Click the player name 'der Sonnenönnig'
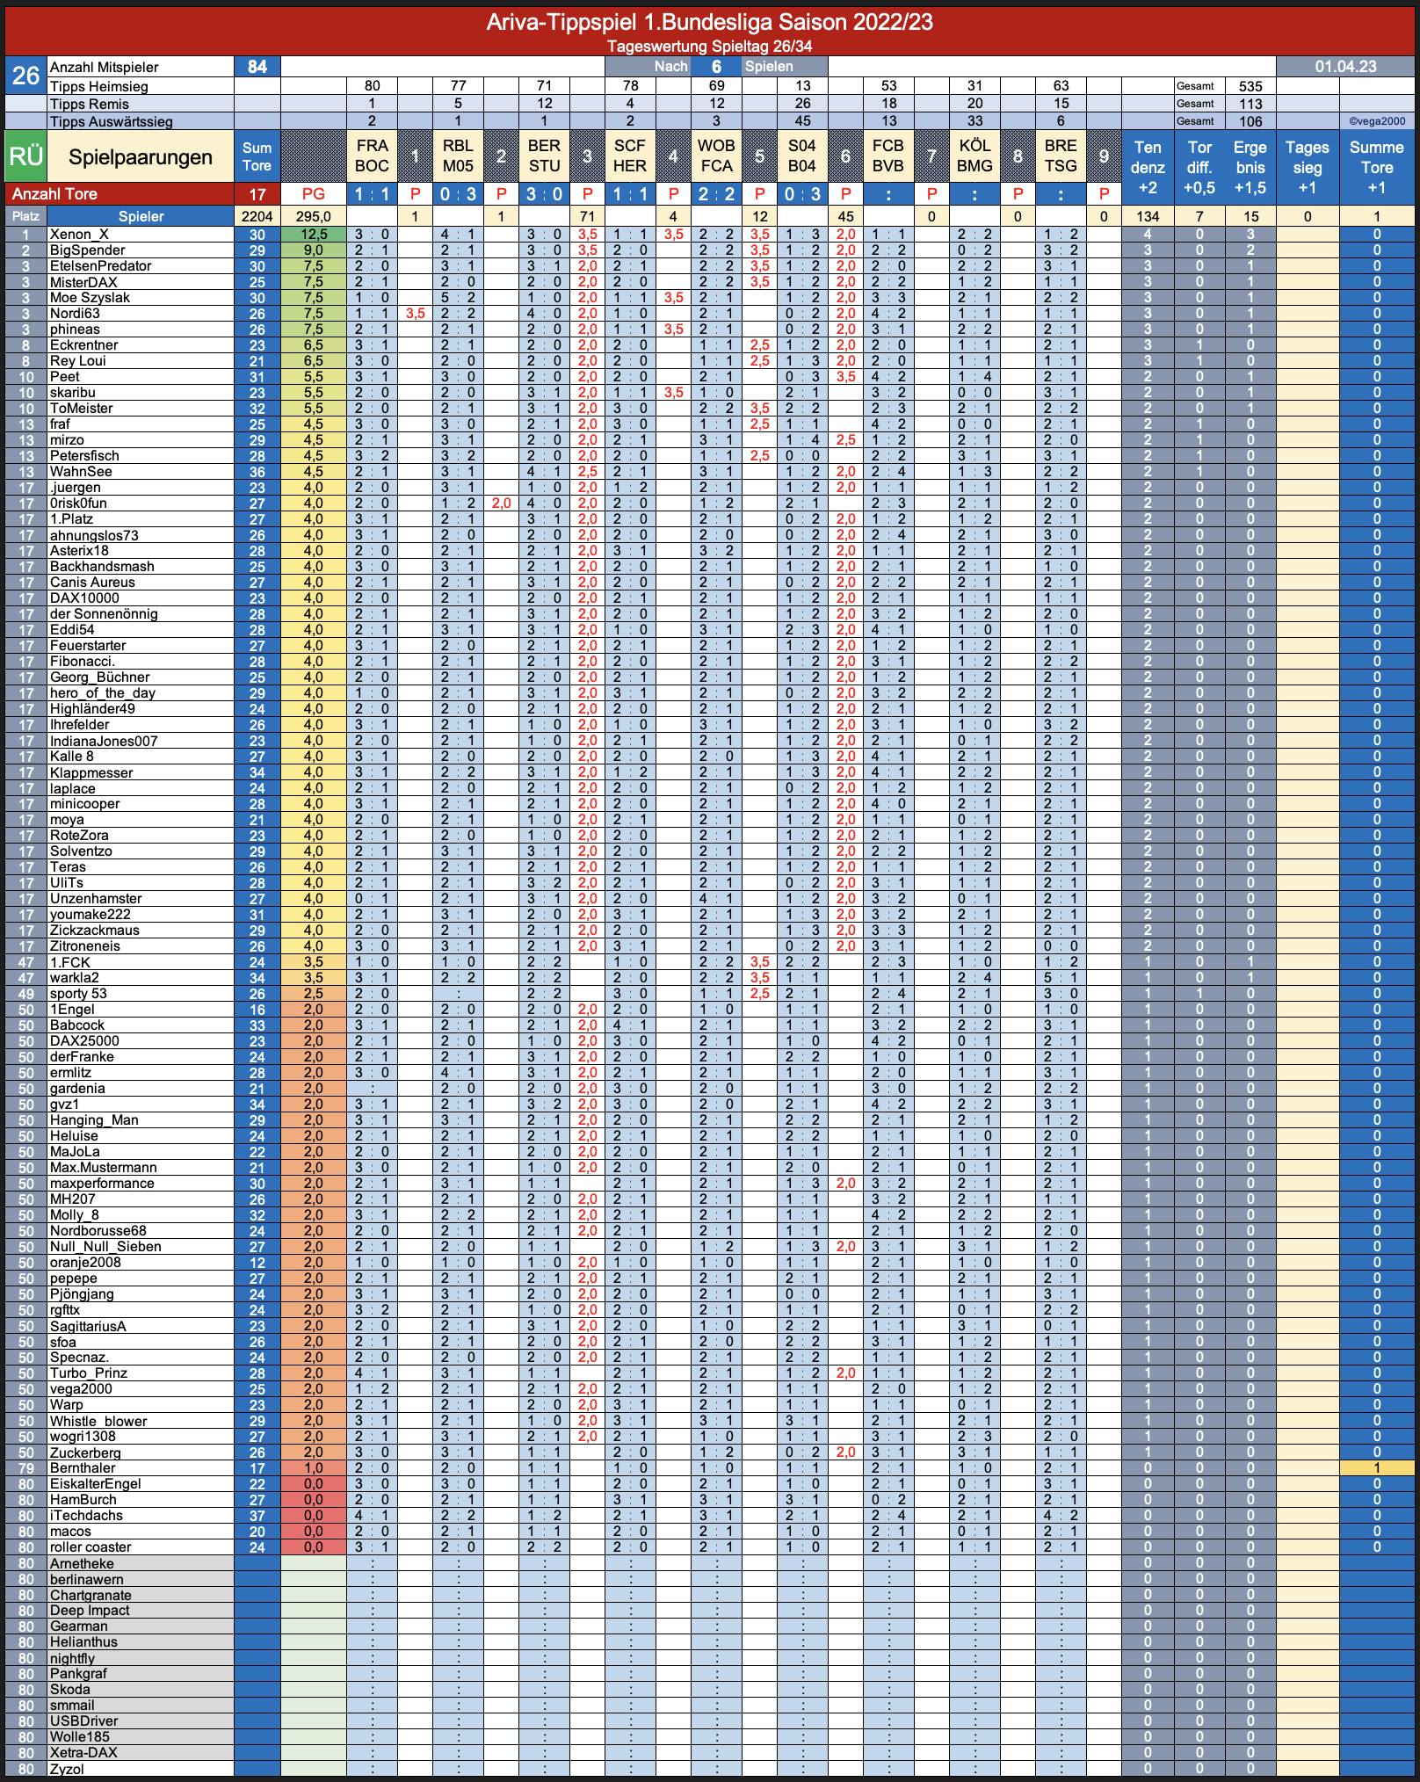 [104, 614]
